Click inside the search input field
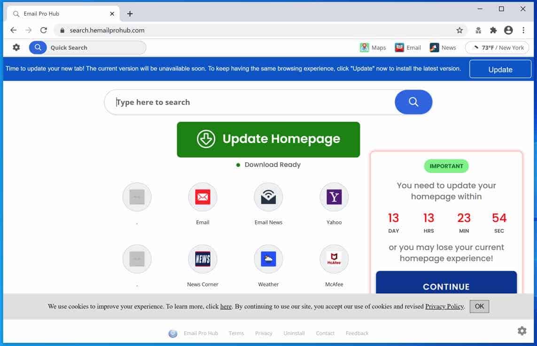The image size is (537, 346). (x=235, y=102)
